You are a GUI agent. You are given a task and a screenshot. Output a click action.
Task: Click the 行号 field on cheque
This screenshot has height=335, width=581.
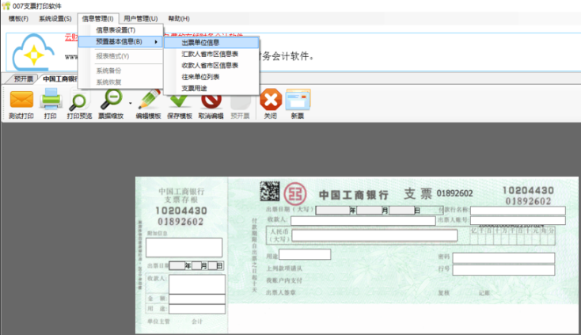503,270
